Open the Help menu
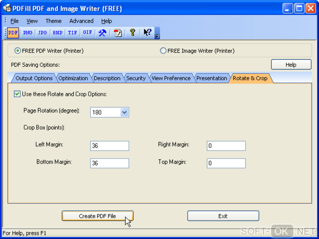 pos(106,21)
